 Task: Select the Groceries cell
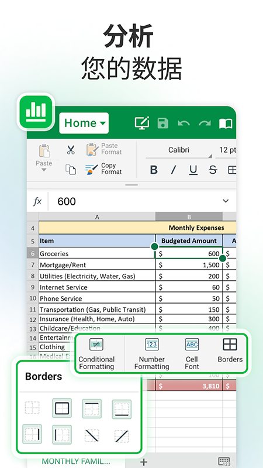[97, 253]
